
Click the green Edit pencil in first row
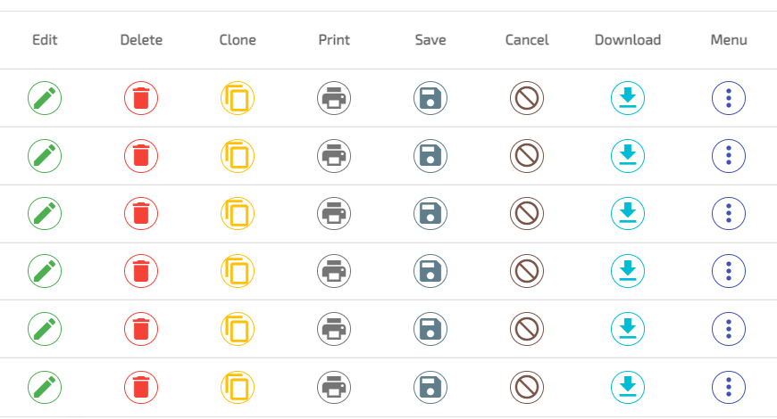click(45, 98)
